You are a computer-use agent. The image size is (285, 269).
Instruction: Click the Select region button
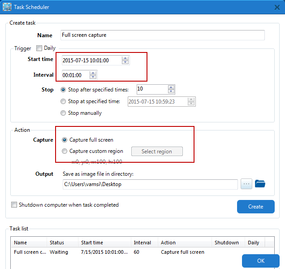click(x=157, y=152)
